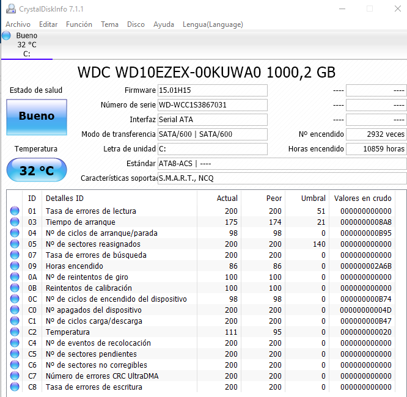
Task: Select 'Reintentos de calibración' text
Action: pyautogui.click(x=89, y=288)
